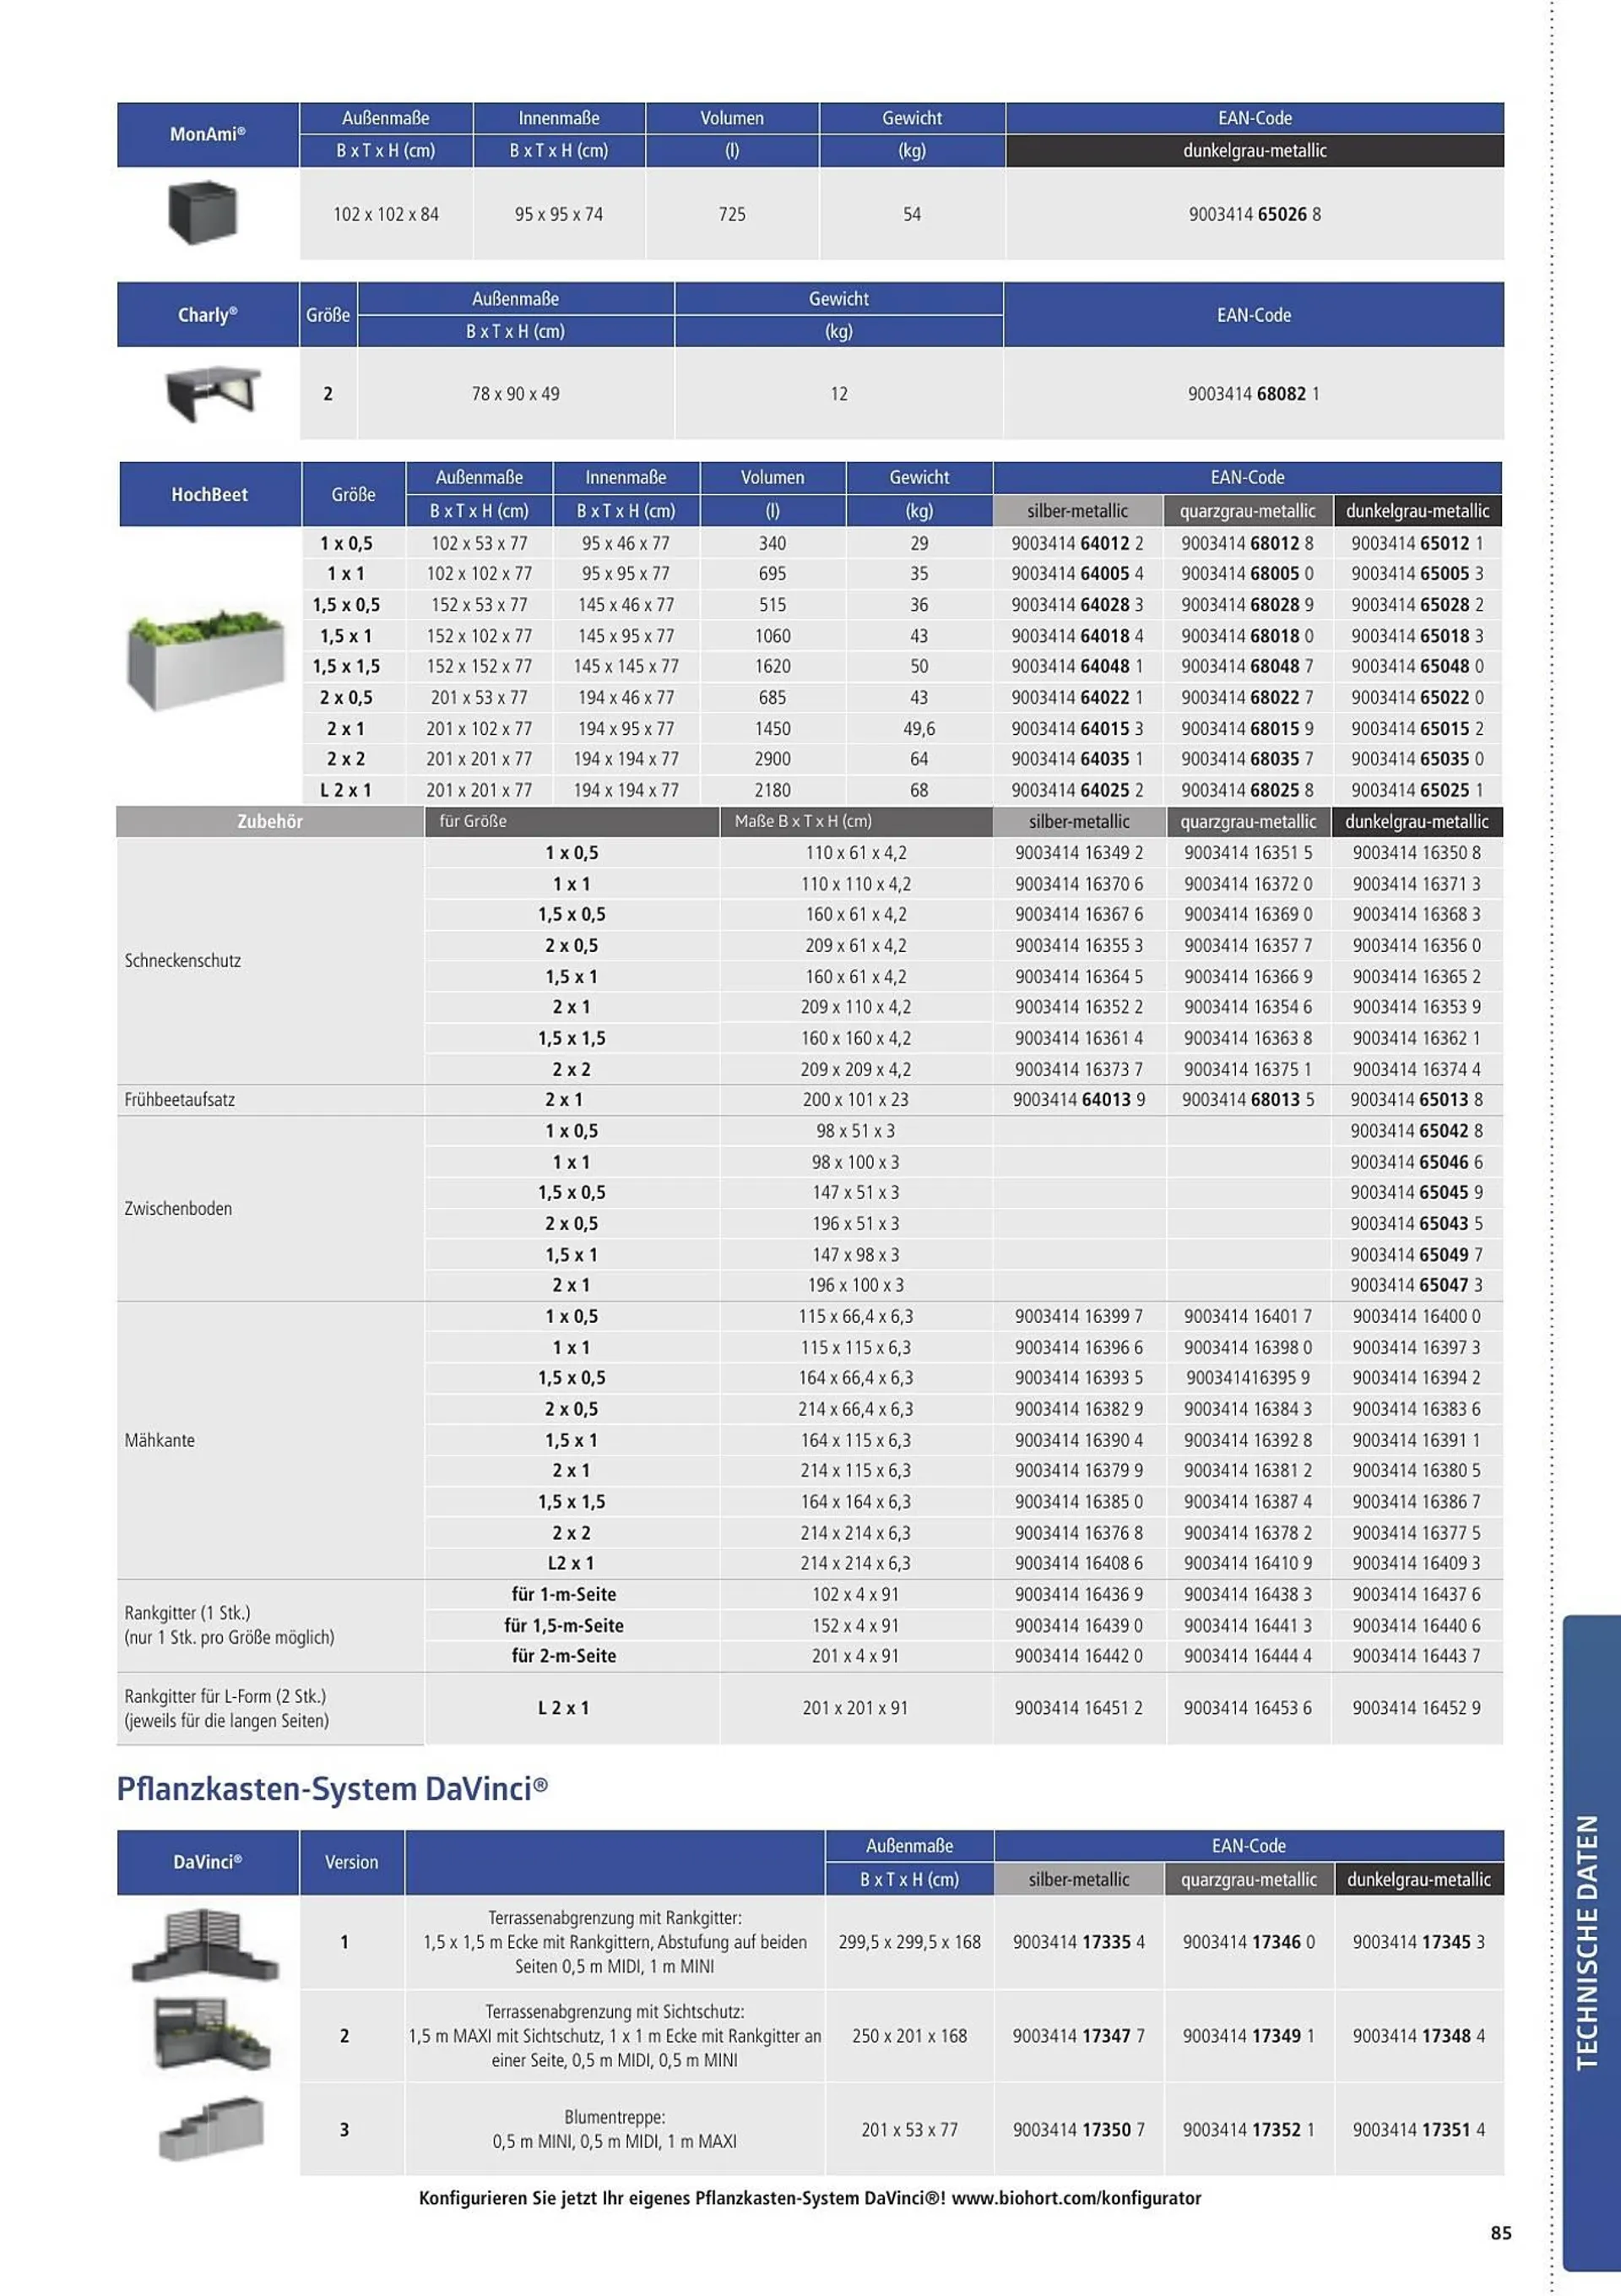Select Frühbeetaufsatz EAN 9003414 64013 9
Image resolution: width=1621 pixels, height=2296 pixels.
click(x=1079, y=1099)
